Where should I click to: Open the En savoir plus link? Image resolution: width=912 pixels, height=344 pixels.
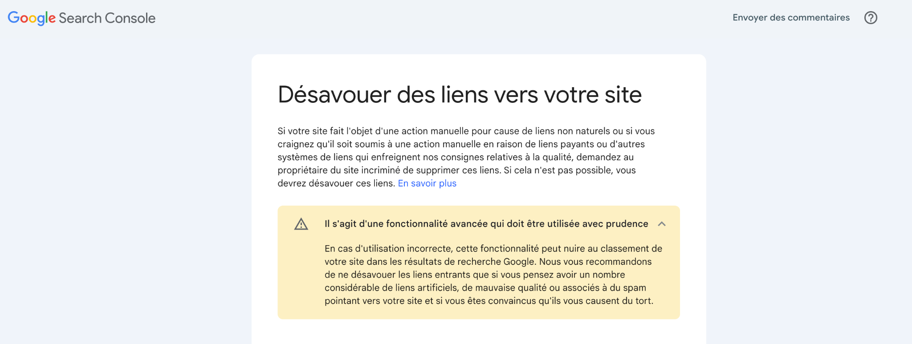[427, 183]
